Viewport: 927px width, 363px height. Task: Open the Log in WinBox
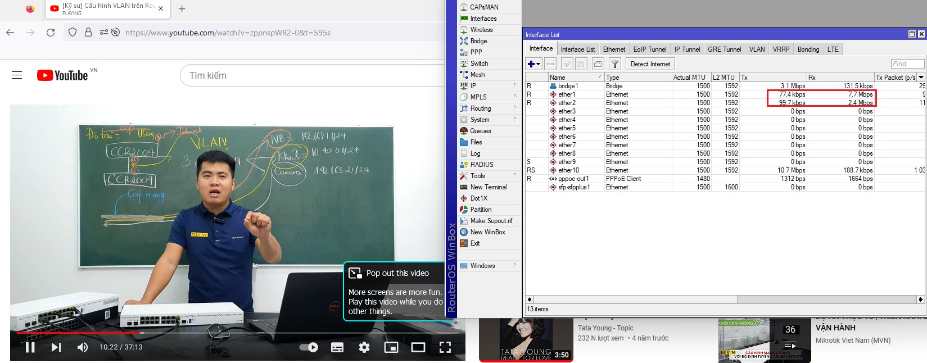475,153
